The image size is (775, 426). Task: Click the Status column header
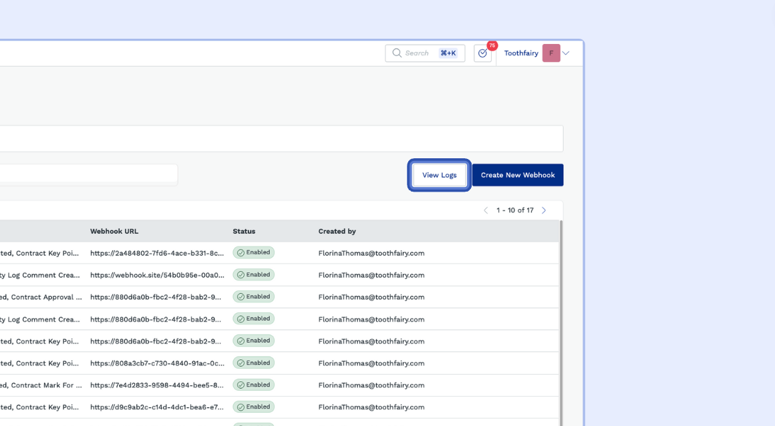(x=244, y=231)
